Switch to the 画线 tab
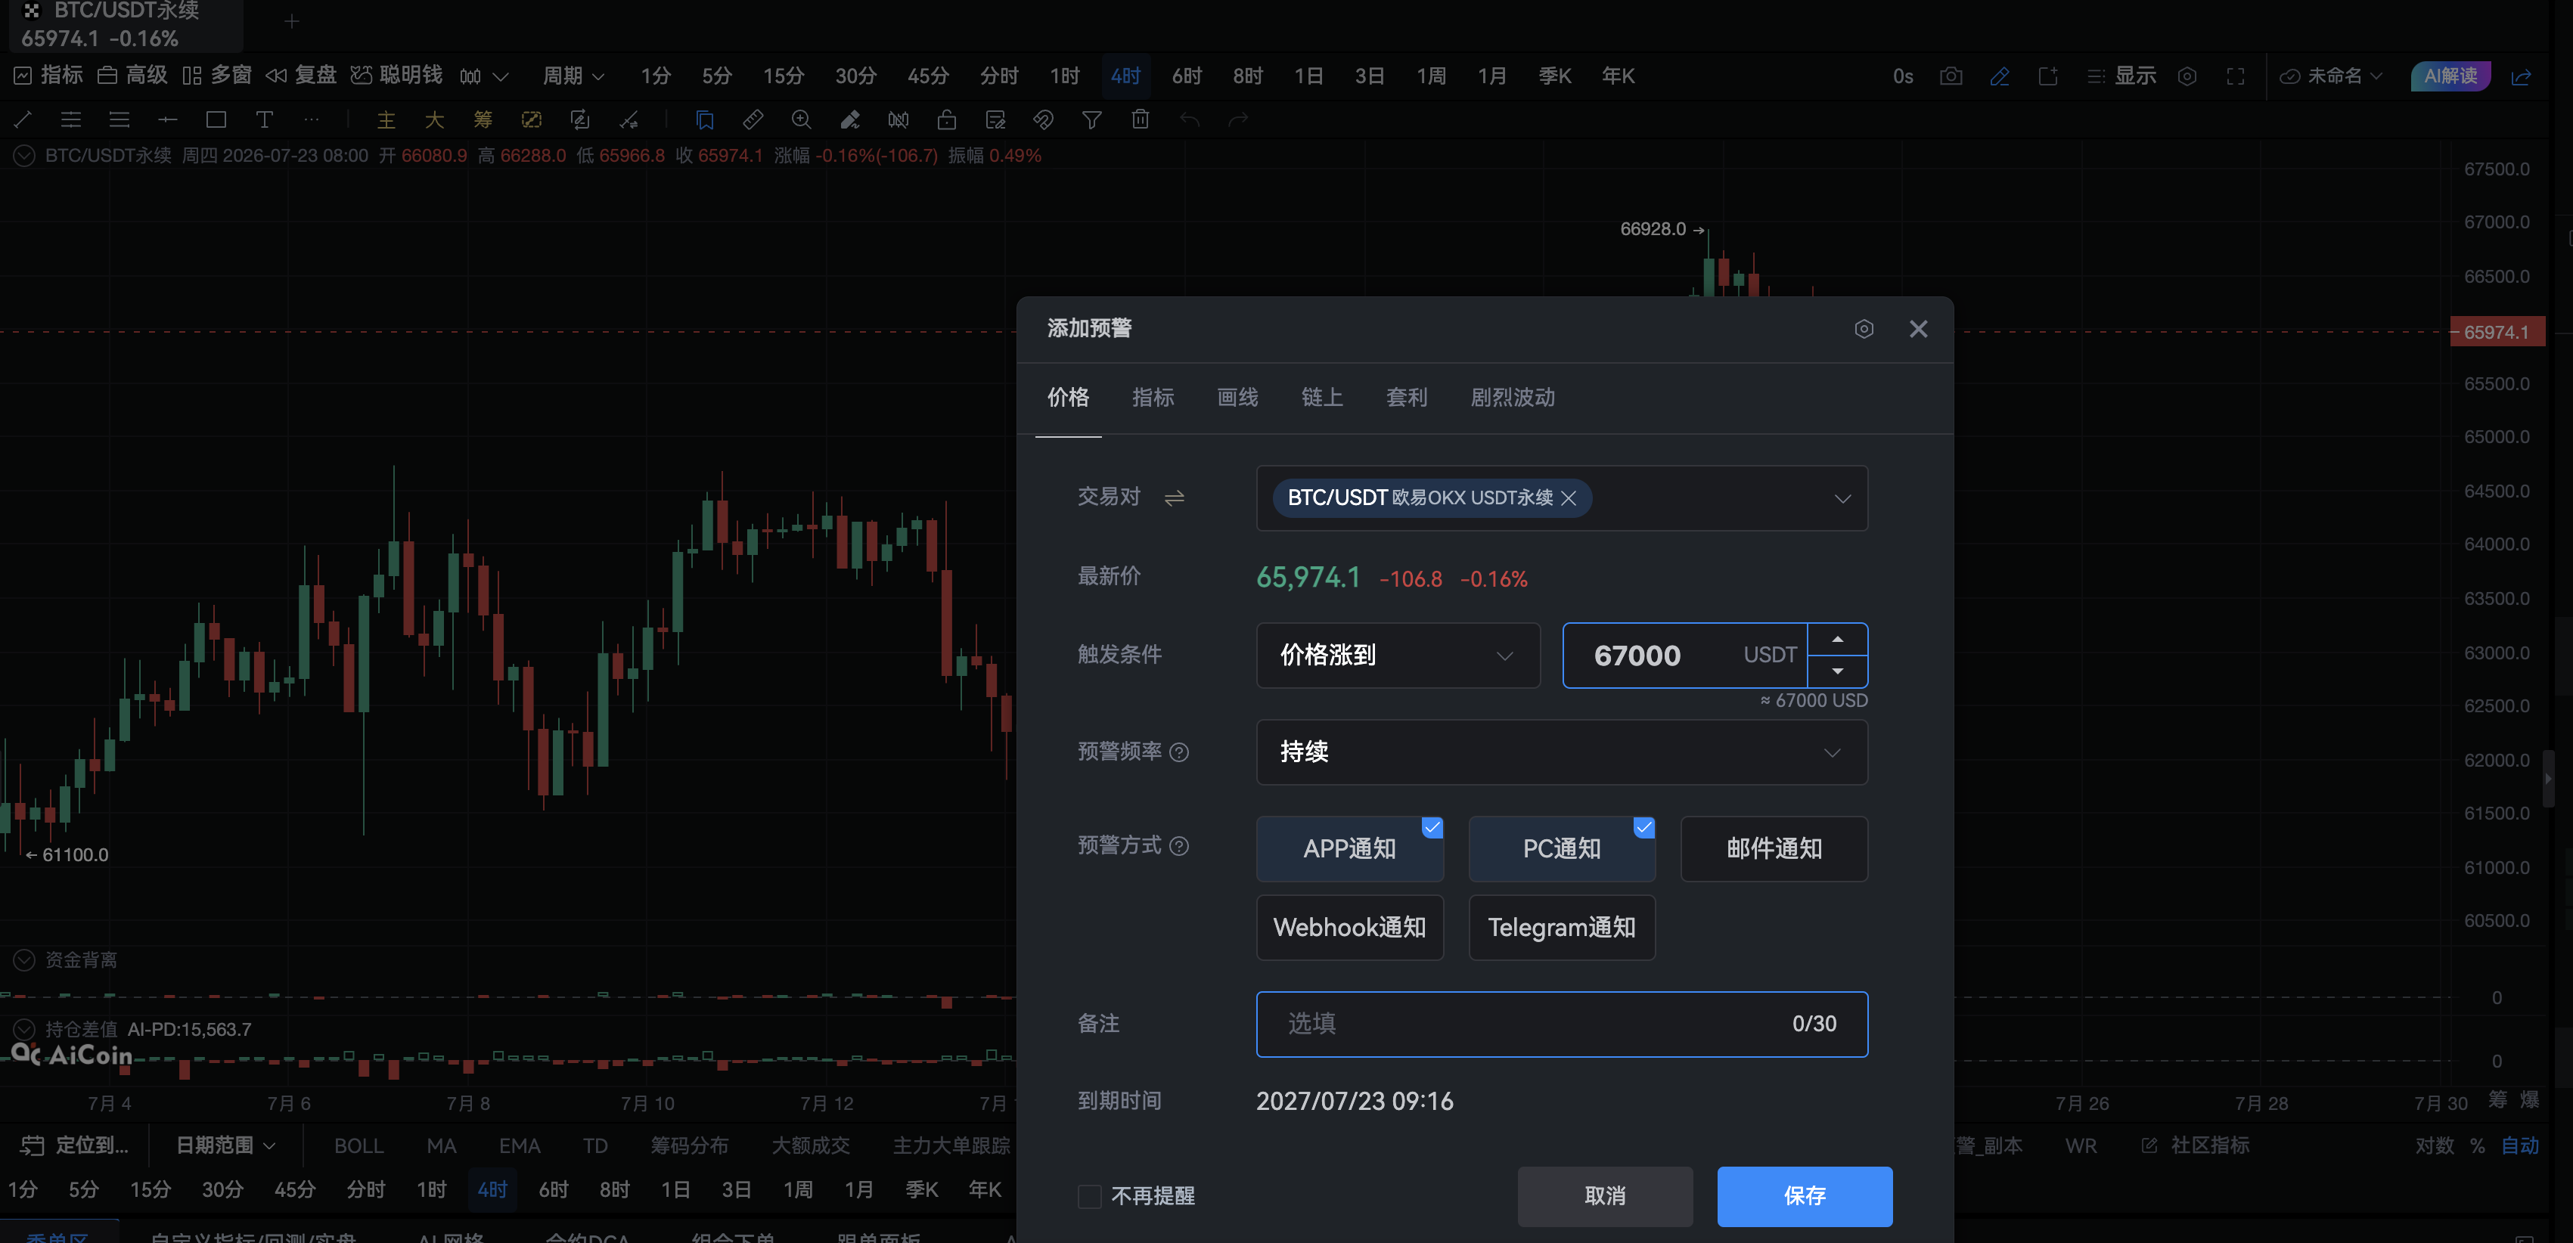 (1237, 398)
